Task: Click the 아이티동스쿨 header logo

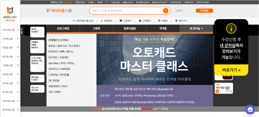Action: [x=59, y=11]
